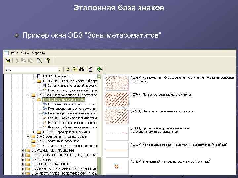Select 1.8 ЭЛЕМЕНТЫ ЗАЛЕГАНИЯ tree item
238x178 pixels.
click(x=52, y=164)
